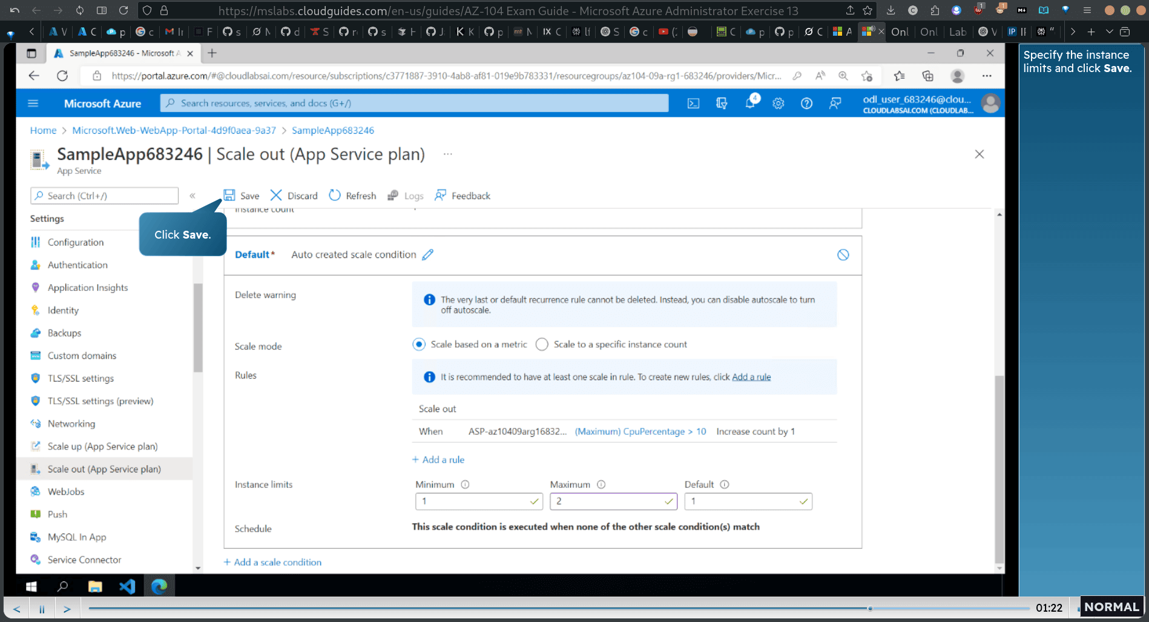Screen dimensions: 1149x622
Task: Open the odl_user account menu
Action: tap(930, 104)
